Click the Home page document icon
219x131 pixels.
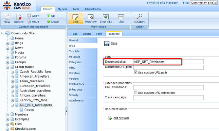12,38
